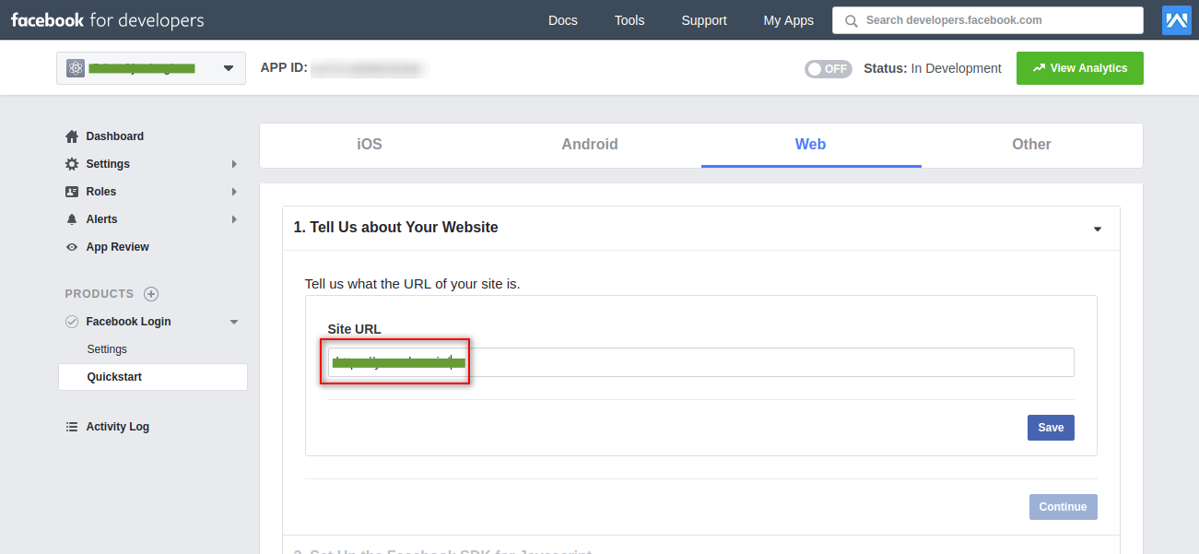
Task: Click the search magnifier icon
Action: pyautogui.click(x=851, y=20)
